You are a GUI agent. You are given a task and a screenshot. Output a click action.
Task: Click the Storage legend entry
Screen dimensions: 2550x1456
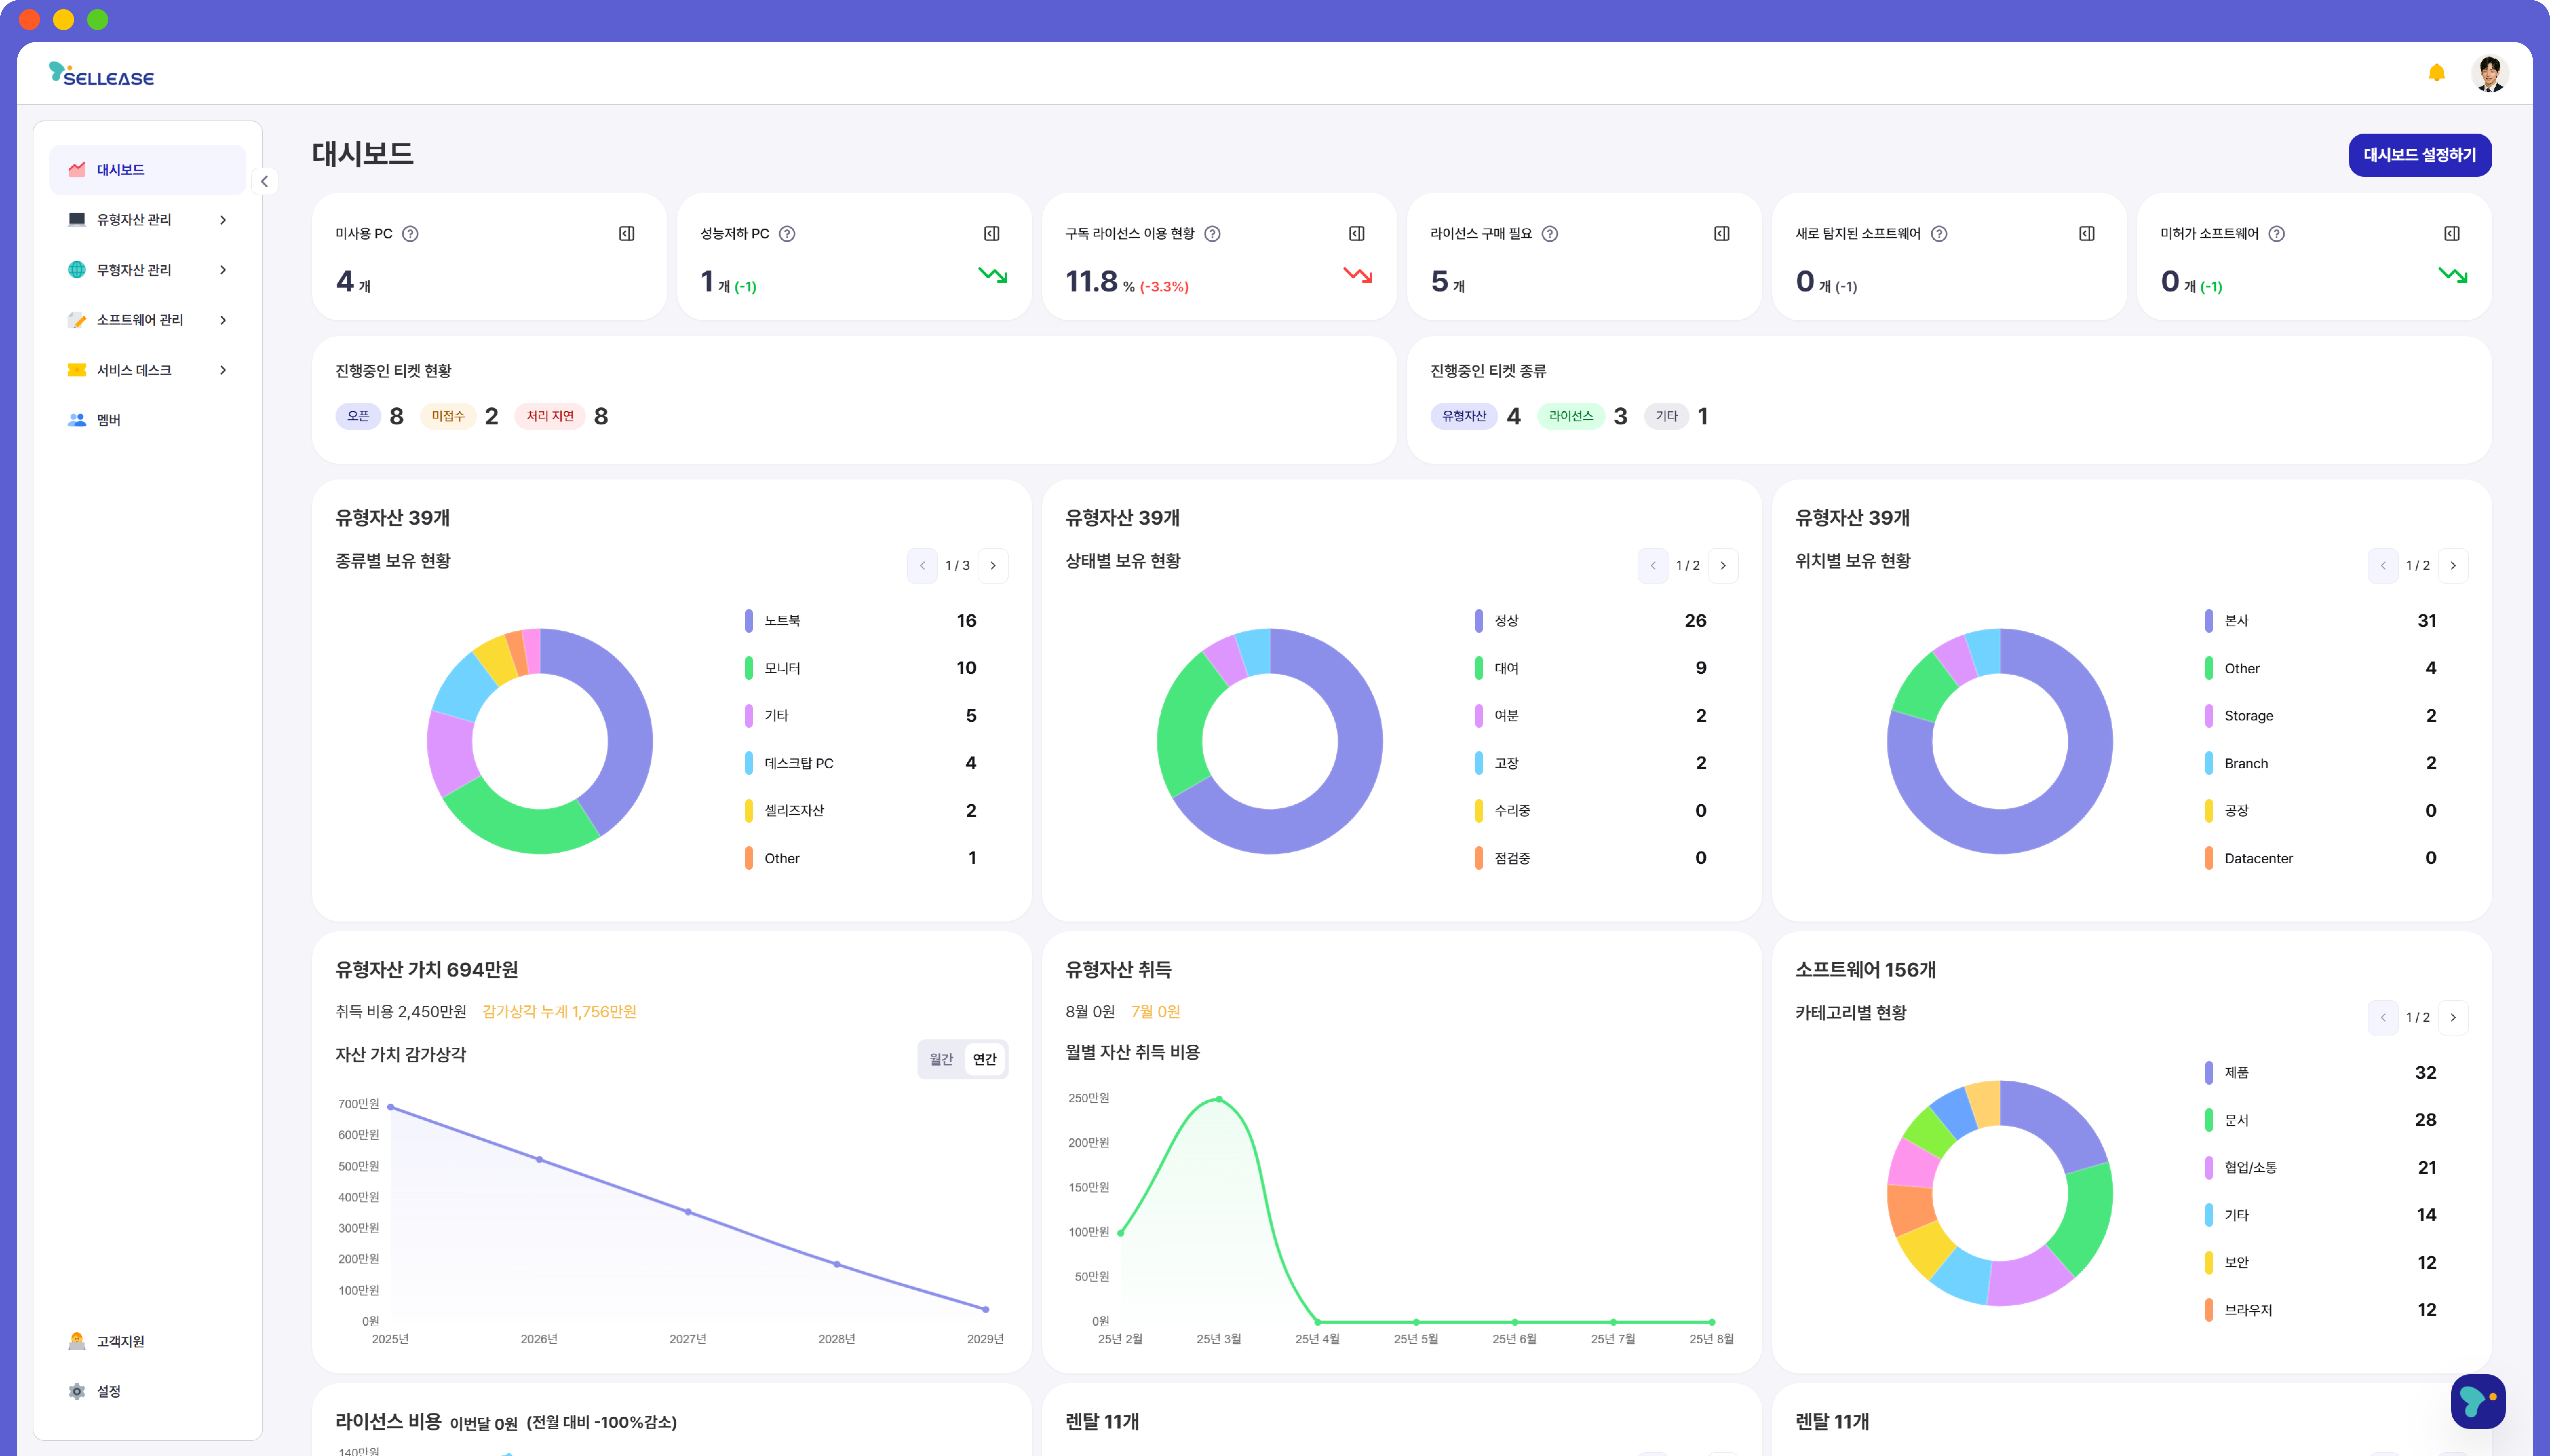pyautogui.click(x=2321, y=716)
